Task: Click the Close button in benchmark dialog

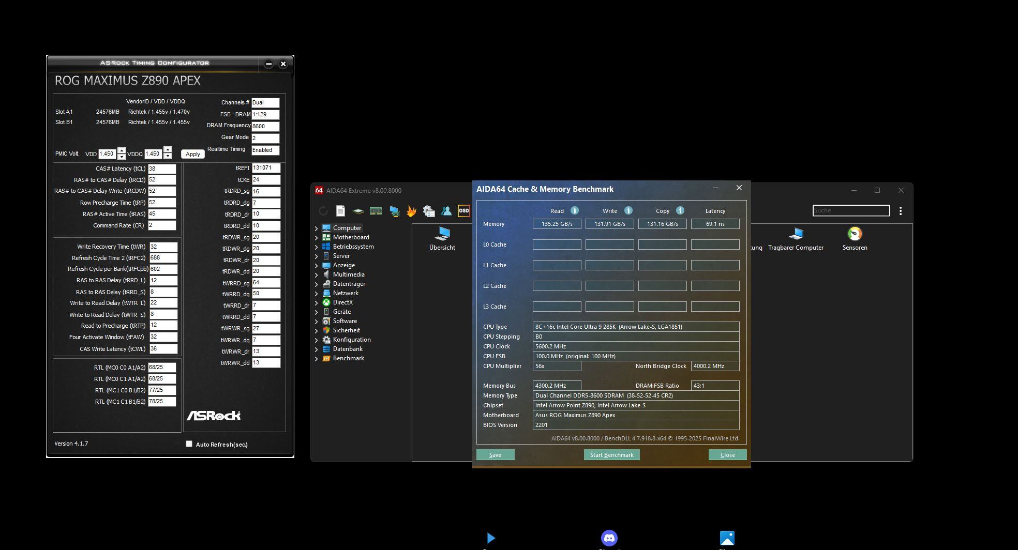Action: (727, 455)
